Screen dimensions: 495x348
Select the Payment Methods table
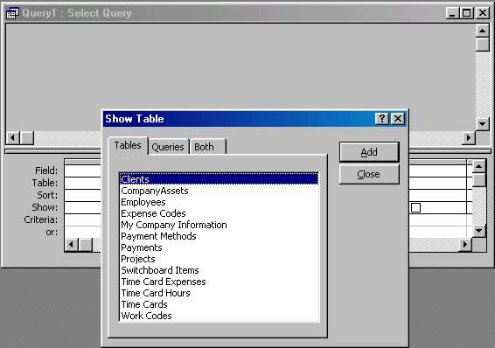point(220,236)
